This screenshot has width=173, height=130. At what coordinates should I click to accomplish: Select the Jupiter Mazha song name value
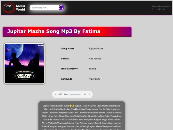96,48
